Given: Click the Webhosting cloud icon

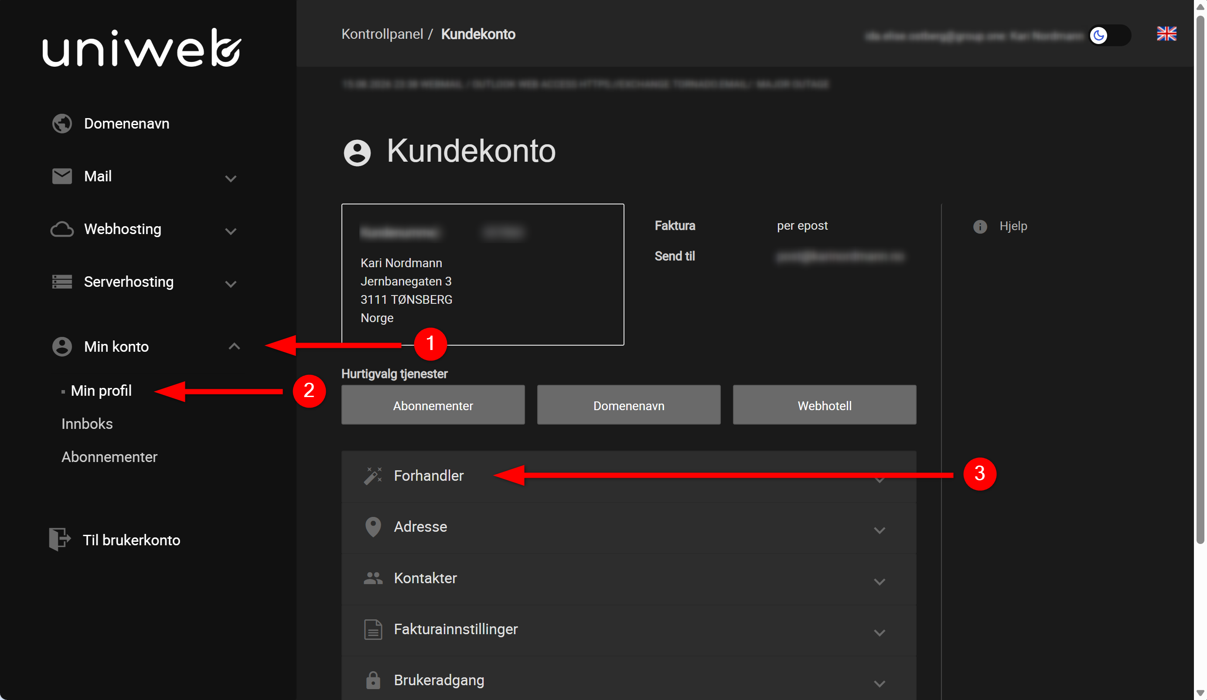Looking at the screenshot, I should 62,229.
